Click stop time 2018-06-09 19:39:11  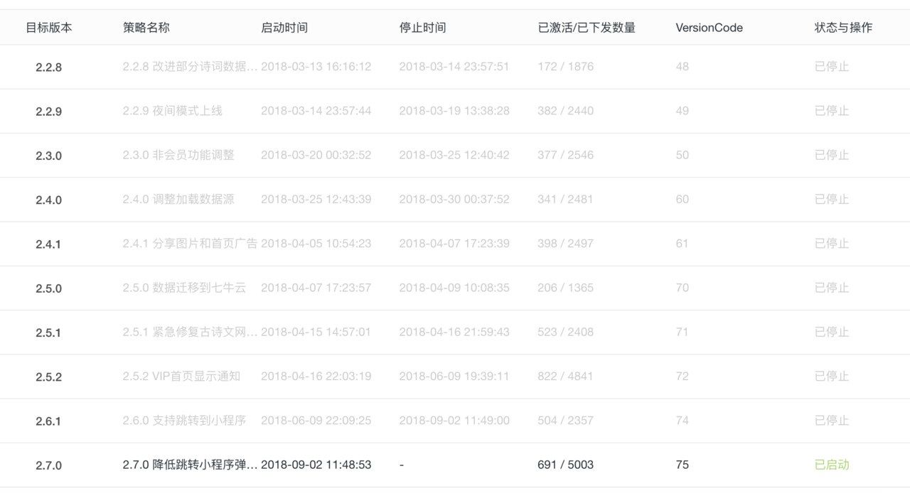[x=454, y=376]
